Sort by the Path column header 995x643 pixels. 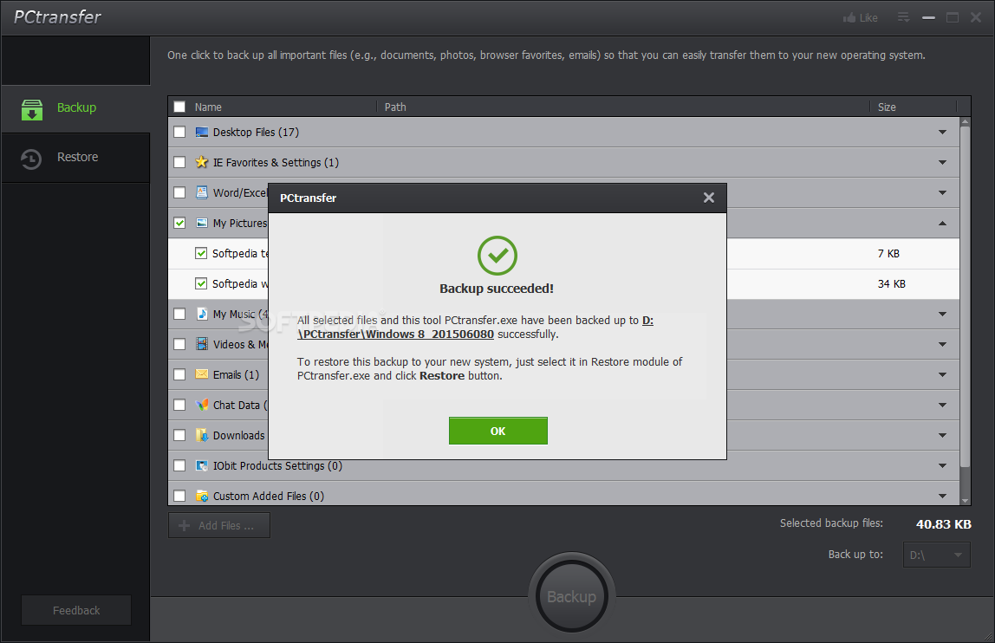(395, 107)
